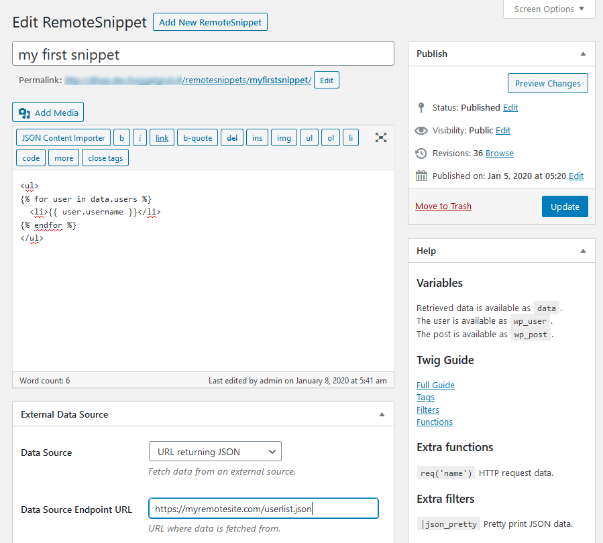The width and height of the screenshot is (603, 543).
Task: Collapse the Help panel
Action: pyautogui.click(x=583, y=251)
